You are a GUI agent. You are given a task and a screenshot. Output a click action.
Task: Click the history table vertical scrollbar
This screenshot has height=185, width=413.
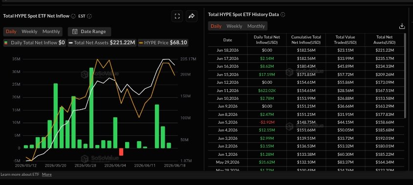click(x=405, y=76)
